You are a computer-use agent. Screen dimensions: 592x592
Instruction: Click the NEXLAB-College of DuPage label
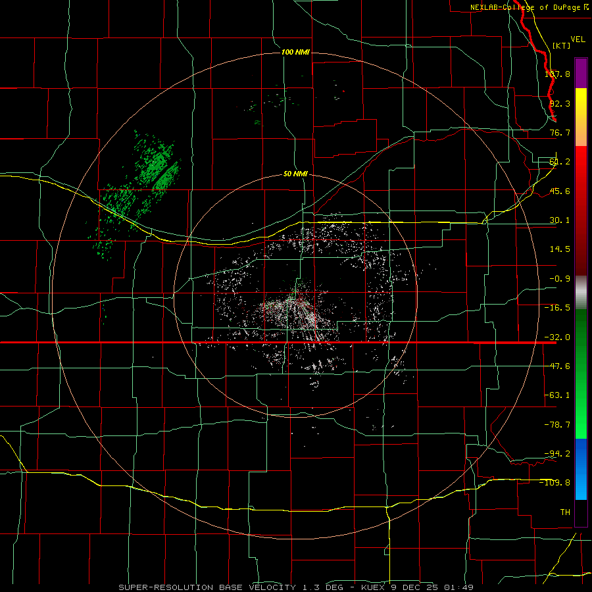(x=525, y=7)
